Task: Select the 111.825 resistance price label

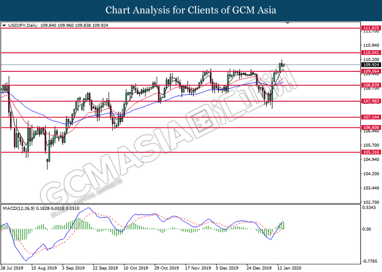Action: pyautogui.click(x=371, y=28)
